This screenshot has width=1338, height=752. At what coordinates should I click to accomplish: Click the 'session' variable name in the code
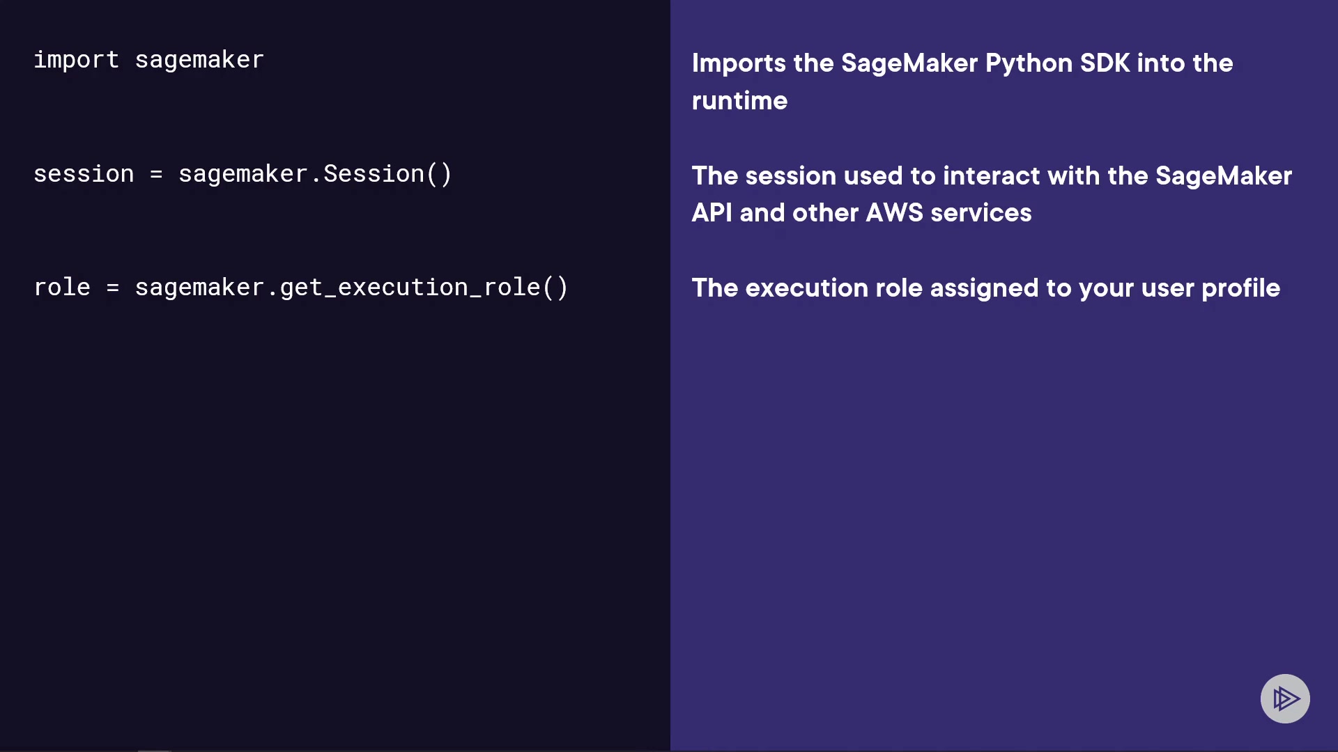tap(84, 174)
